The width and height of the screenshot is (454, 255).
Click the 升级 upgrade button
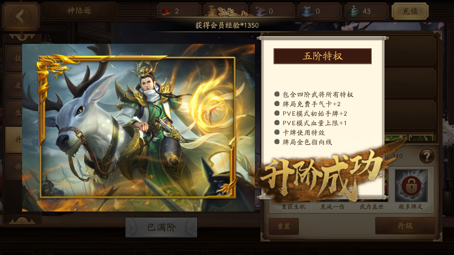point(405,226)
